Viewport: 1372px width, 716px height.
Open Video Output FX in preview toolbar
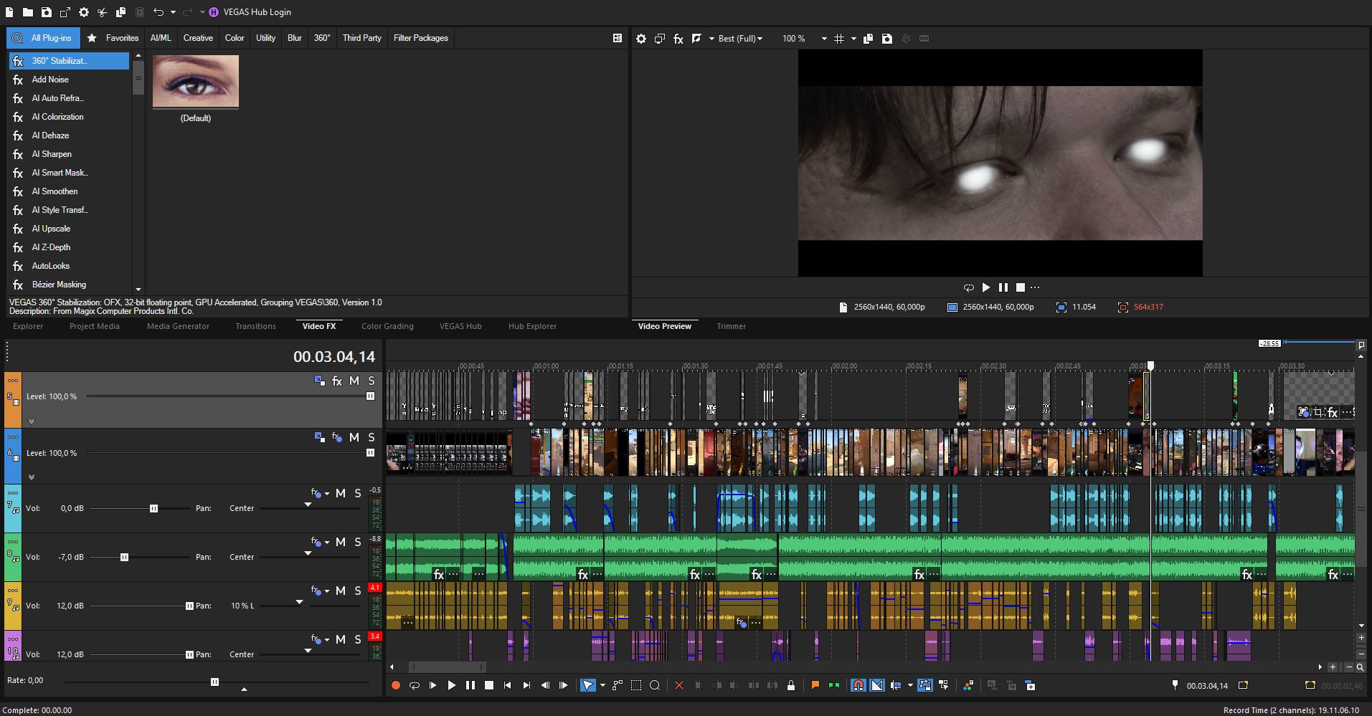tap(678, 39)
